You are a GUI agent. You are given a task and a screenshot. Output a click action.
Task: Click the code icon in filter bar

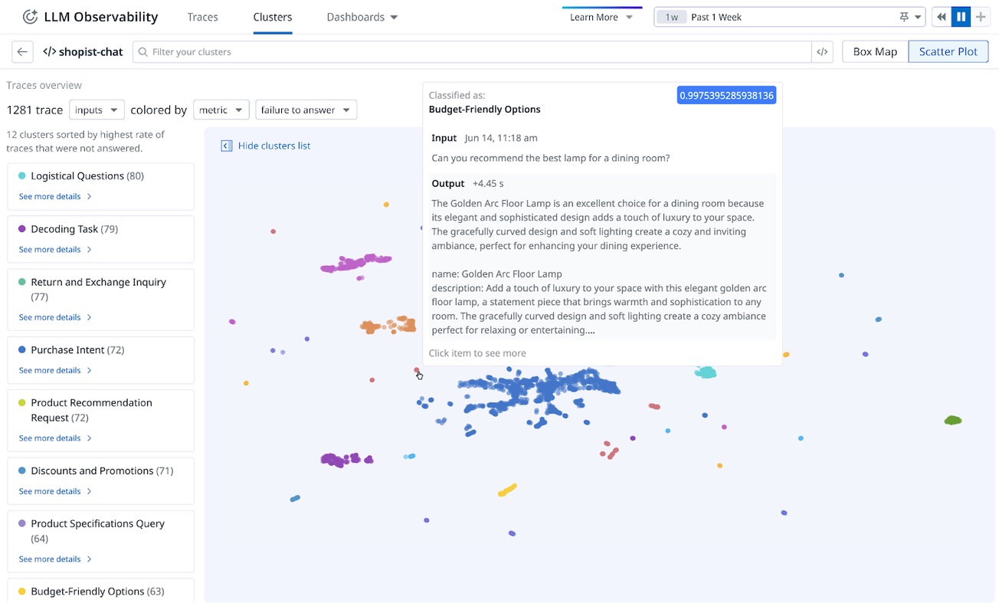[822, 52]
